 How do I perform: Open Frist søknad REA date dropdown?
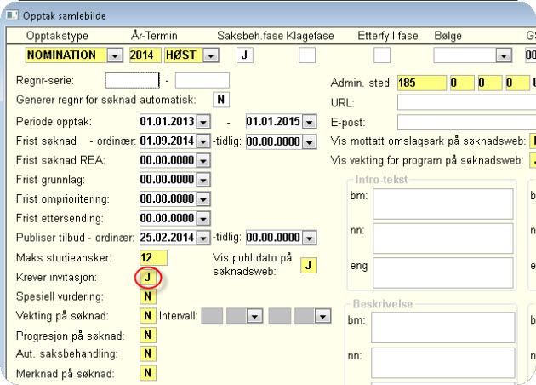[x=203, y=160]
